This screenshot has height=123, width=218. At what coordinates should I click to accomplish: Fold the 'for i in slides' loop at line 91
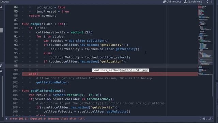tap(20, 37)
